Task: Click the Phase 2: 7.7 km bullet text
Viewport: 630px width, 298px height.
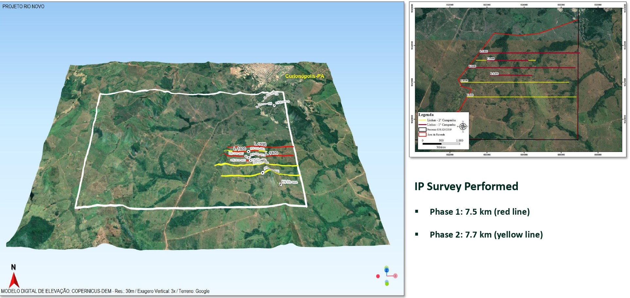Action: [486, 235]
